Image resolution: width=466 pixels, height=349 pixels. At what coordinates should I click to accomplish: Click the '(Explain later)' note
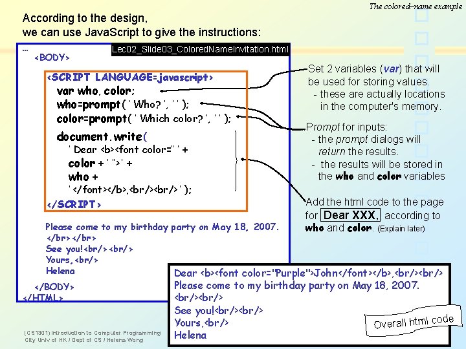point(401,229)
